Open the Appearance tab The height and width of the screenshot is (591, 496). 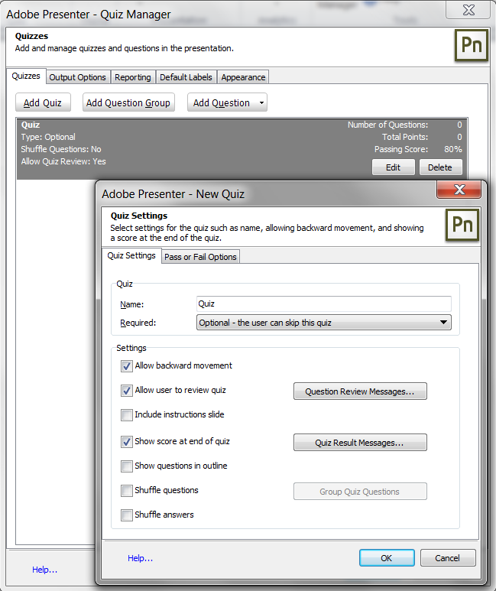click(x=243, y=77)
